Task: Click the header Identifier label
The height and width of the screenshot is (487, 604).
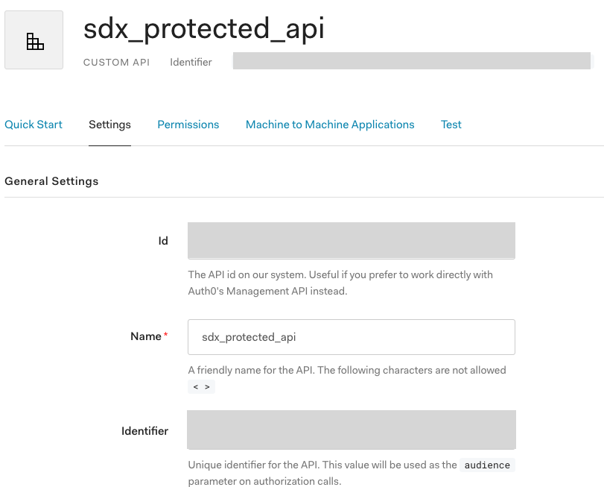Action: (x=191, y=62)
